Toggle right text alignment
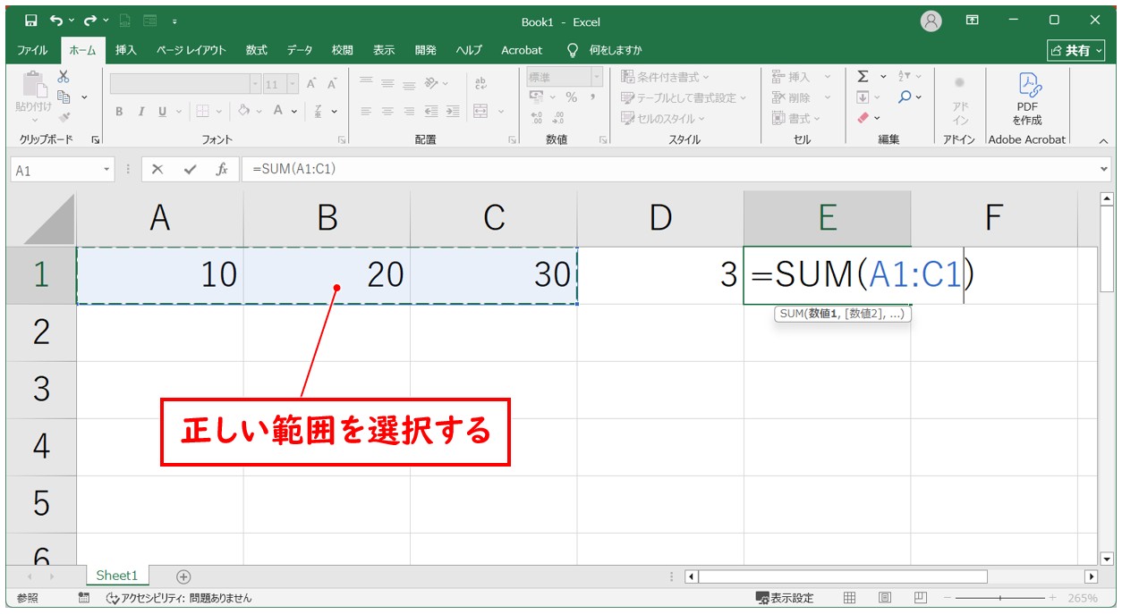 (x=409, y=112)
